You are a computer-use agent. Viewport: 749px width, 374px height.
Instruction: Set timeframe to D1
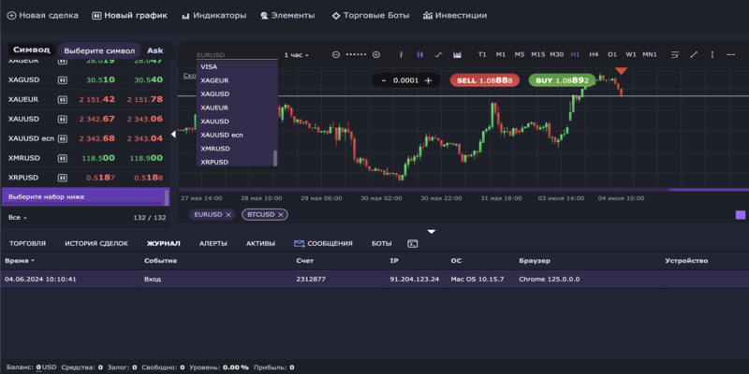pos(612,55)
